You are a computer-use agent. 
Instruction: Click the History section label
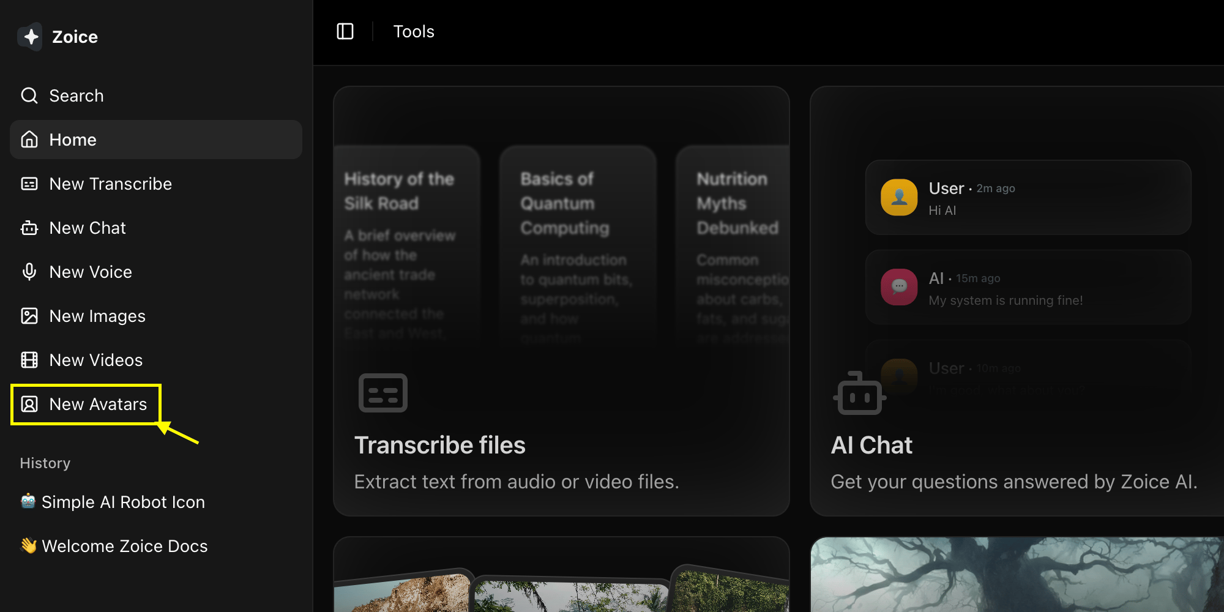click(45, 463)
